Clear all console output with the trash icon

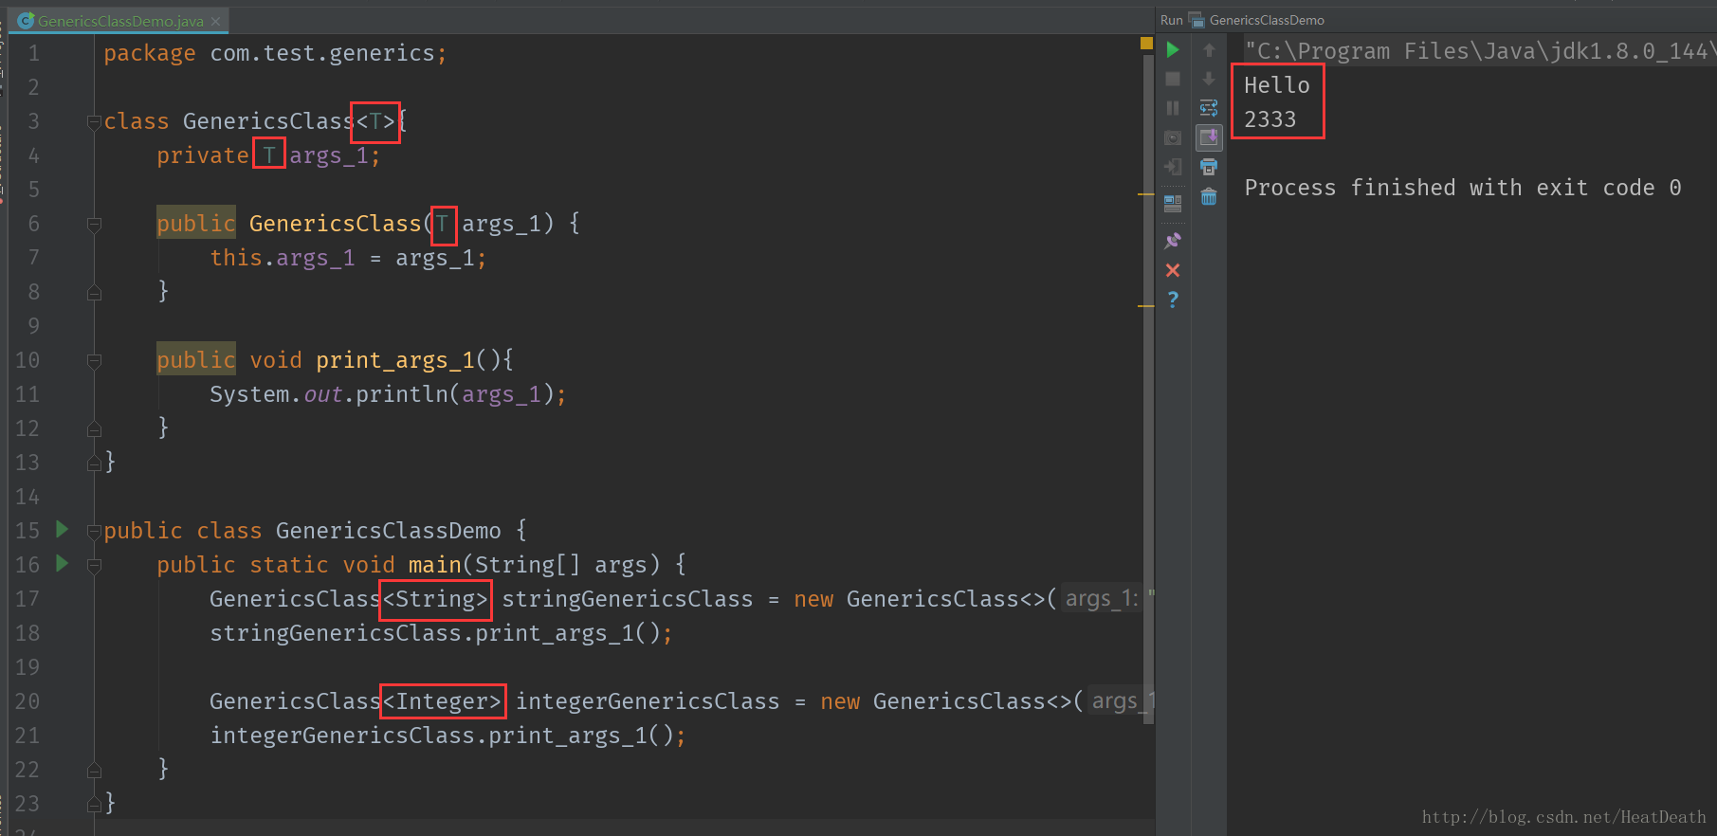tap(1209, 196)
